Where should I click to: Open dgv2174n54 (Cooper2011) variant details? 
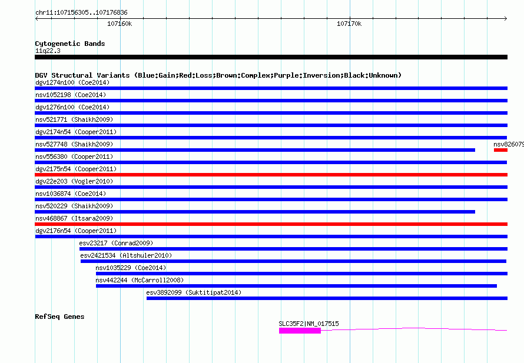point(271,138)
